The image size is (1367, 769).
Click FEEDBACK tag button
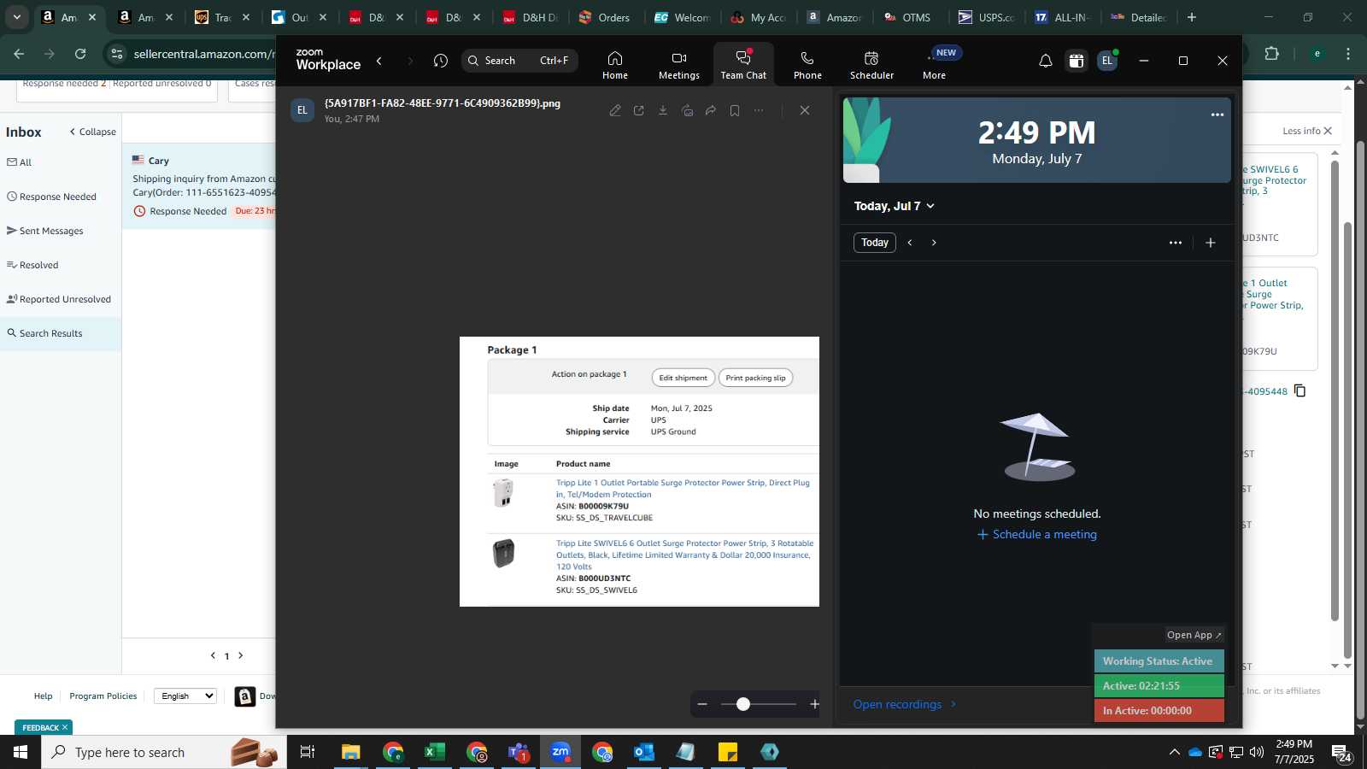pos(44,728)
